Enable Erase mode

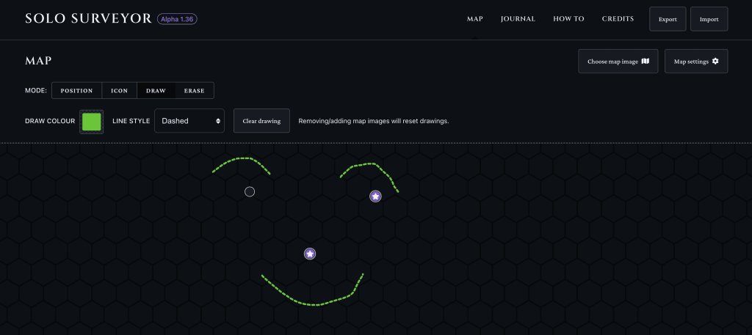pyautogui.click(x=194, y=91)
